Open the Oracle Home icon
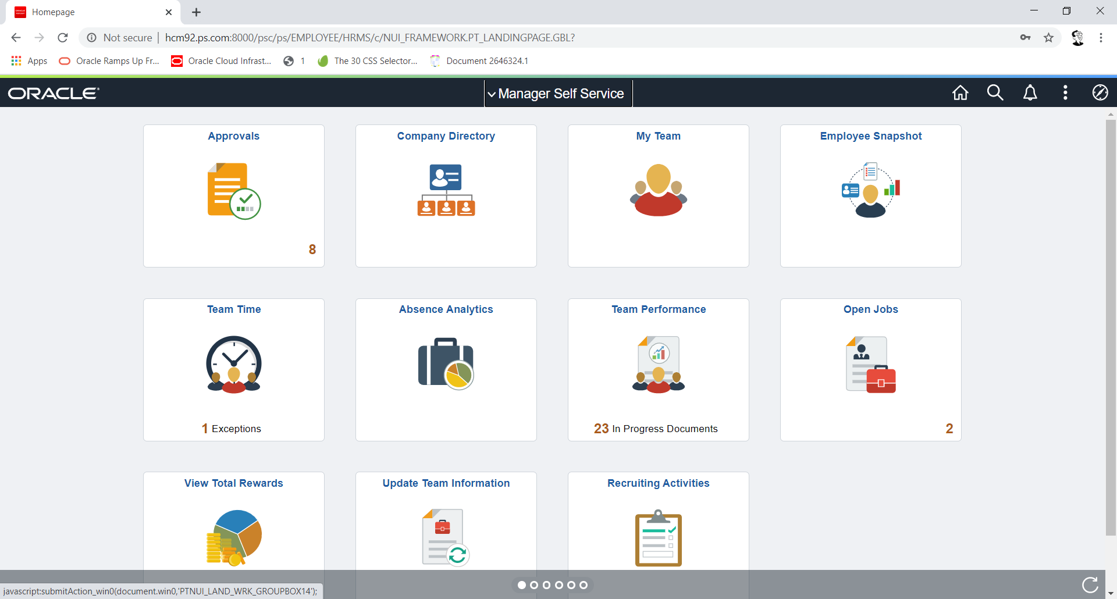Screen dimensions: 1117x599 (x=960, y=93)
